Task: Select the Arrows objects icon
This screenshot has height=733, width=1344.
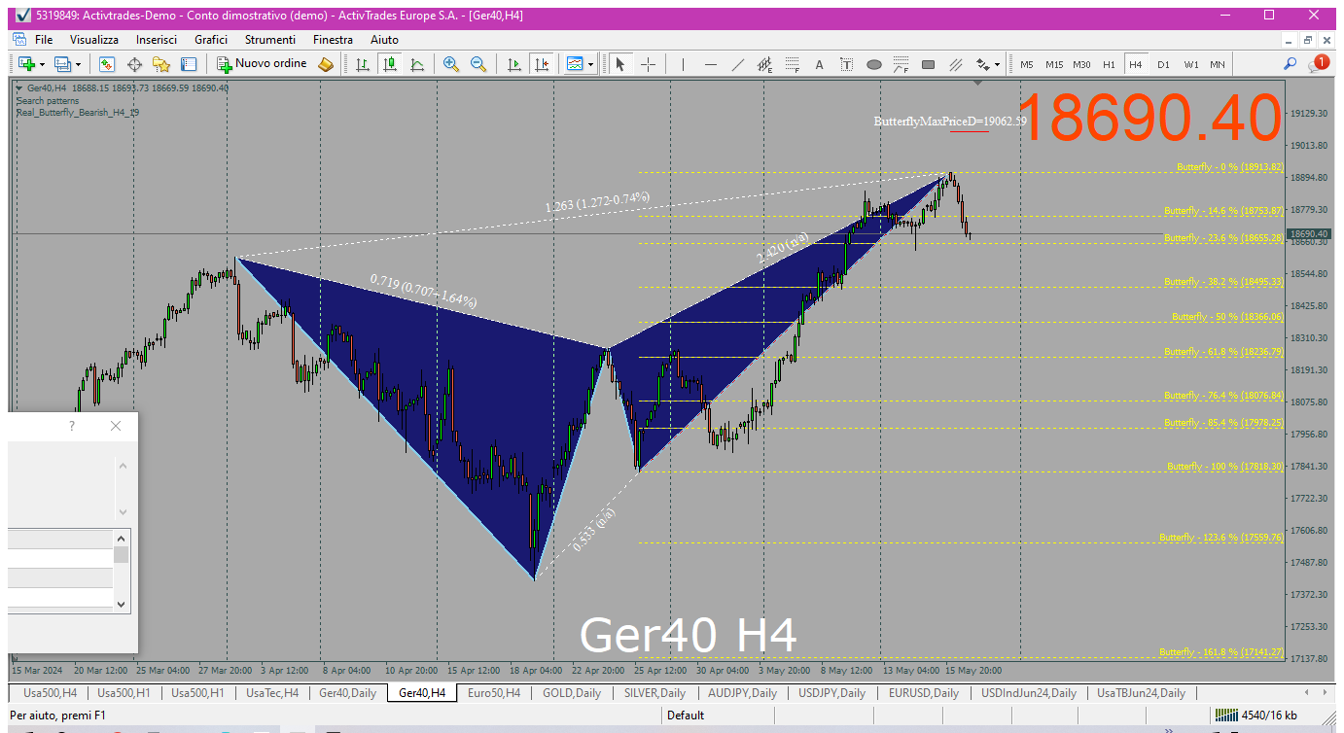Action: [983, 64]
